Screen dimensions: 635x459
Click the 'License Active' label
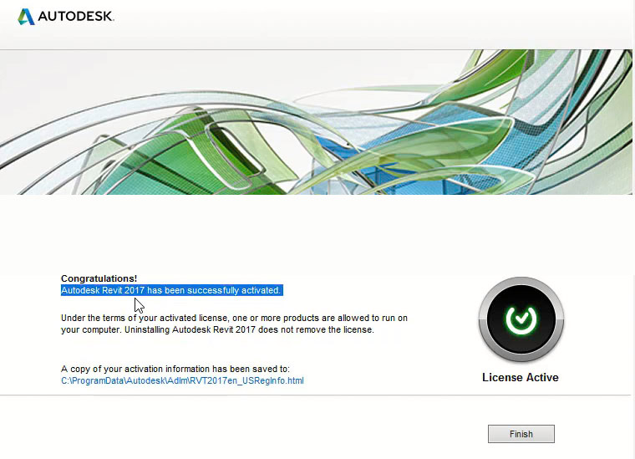[x=521, y=378]
